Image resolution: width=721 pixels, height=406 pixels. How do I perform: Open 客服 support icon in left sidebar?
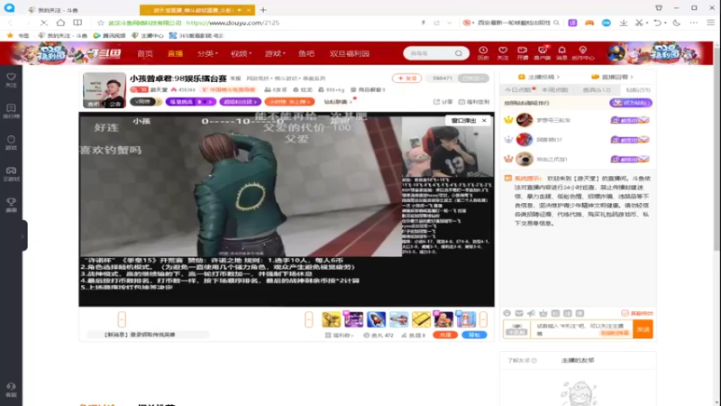11,390
